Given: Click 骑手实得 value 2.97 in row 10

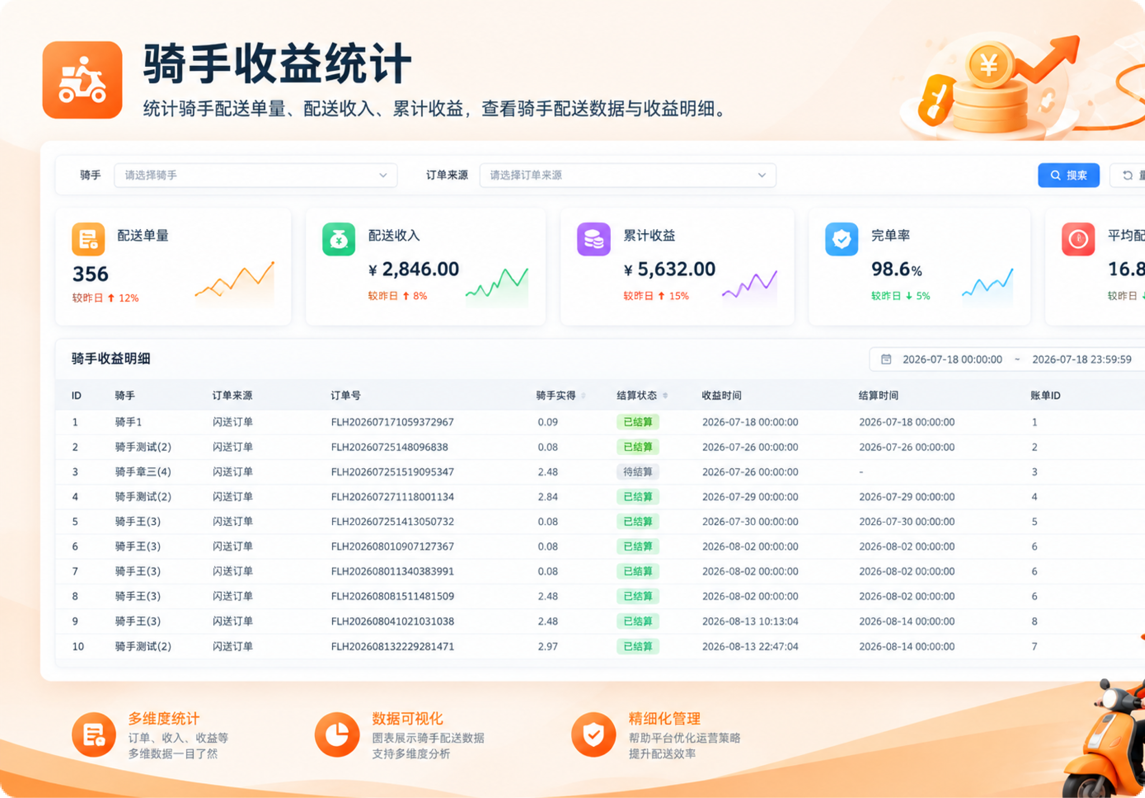Looking at the screenshot, I should pyautogui.click(x=548, y=646).
